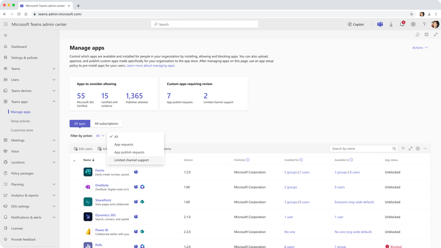This screenshot has height=248, width=441.
Task: Click the search magnifier in Search by name
Action: click(x=394, y=148)
